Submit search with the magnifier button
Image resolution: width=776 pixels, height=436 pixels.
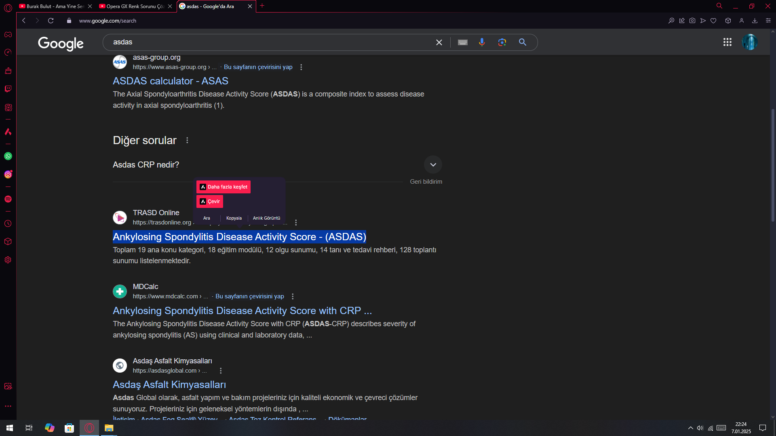point(523,42)
